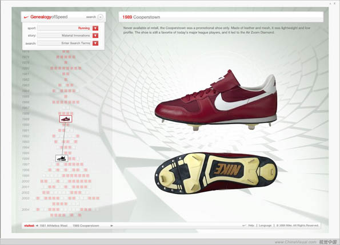Select the first red marker in the 1986 row
The width and height of the screenshot is (340, 245).
(54, 102)
